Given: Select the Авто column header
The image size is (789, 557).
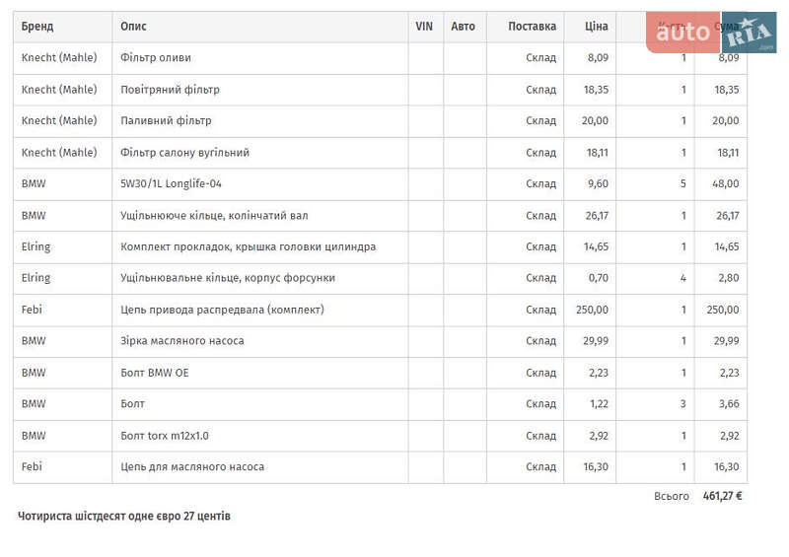Looking at the screenshot, I should [463, 27].
